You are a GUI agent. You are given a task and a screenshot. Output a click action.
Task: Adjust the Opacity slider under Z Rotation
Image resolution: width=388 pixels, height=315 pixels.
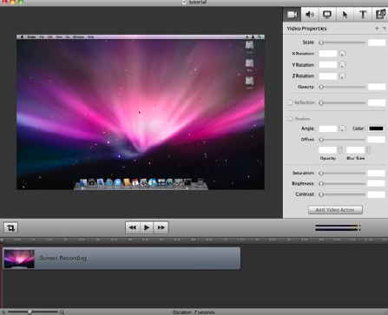[x=342, y=87]
